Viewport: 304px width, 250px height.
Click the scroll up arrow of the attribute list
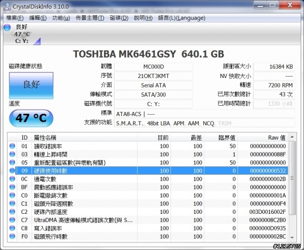click(292, 137)
